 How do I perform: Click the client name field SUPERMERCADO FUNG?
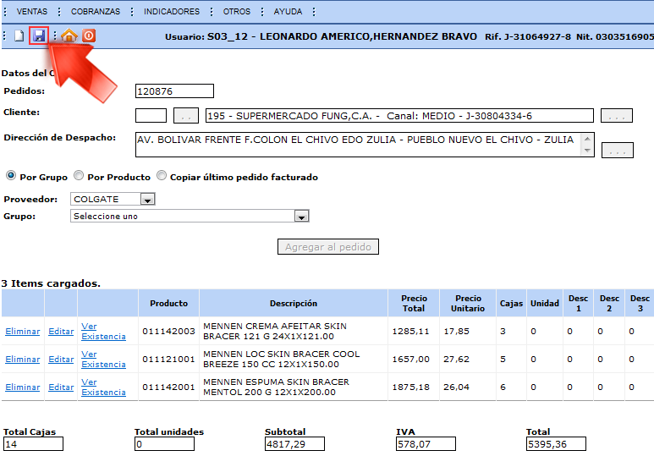(399, 116)
